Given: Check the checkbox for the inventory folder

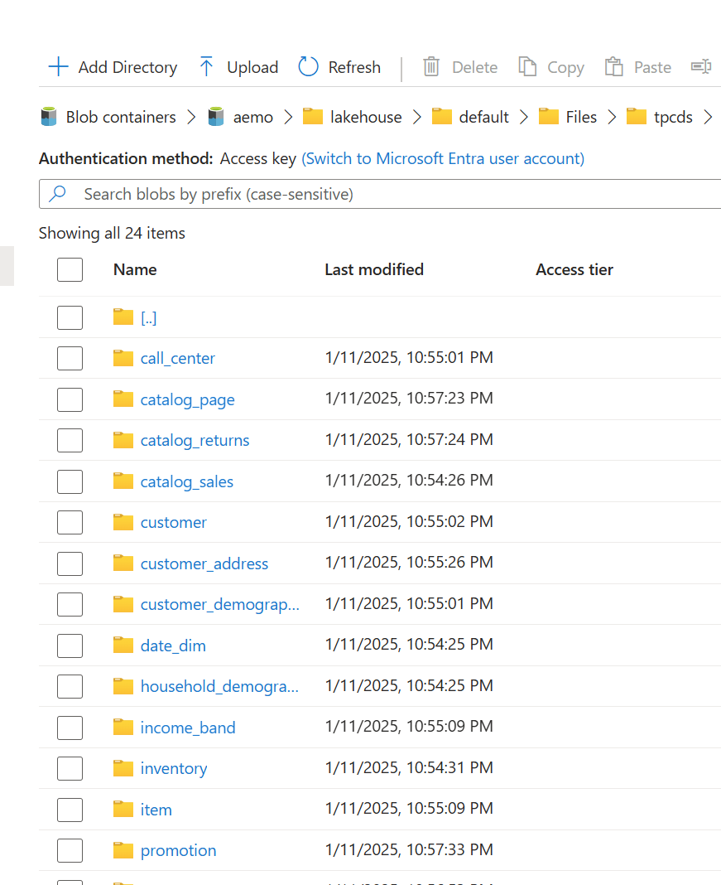Looking at the screenshot, I should tap(70, 768).
